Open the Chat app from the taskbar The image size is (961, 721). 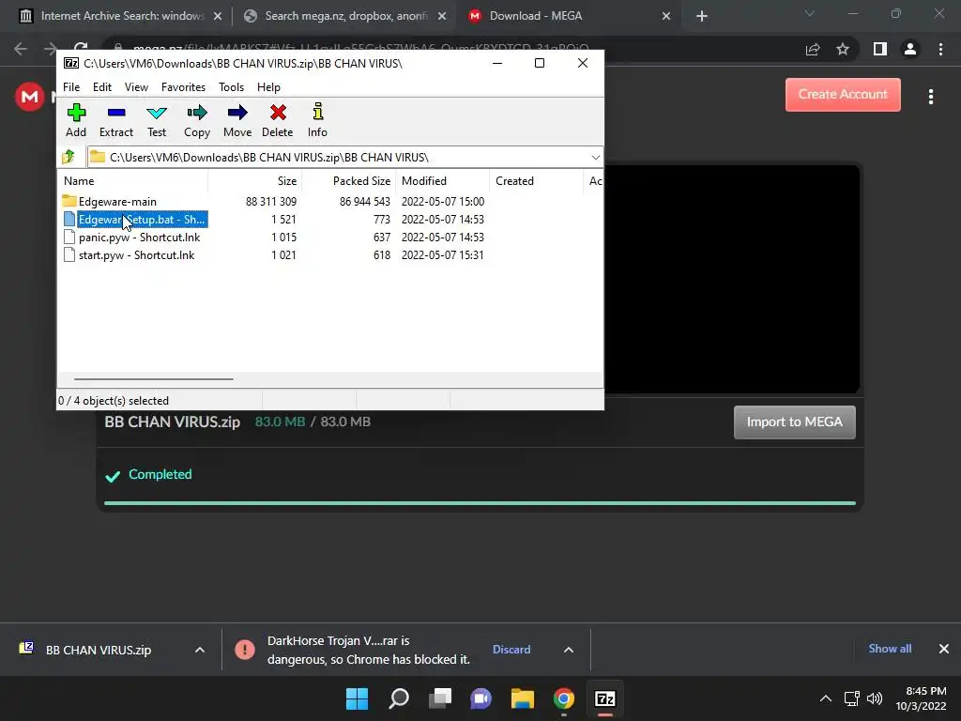coord(481,698)
